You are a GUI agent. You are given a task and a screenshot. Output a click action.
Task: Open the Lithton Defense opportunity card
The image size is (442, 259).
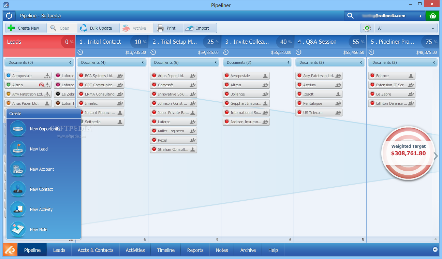point(392,103)
